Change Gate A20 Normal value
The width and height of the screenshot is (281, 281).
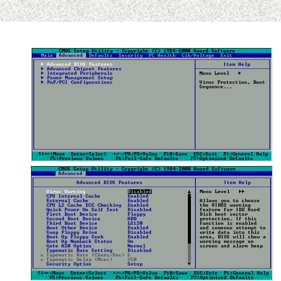(x=136, y=246)
